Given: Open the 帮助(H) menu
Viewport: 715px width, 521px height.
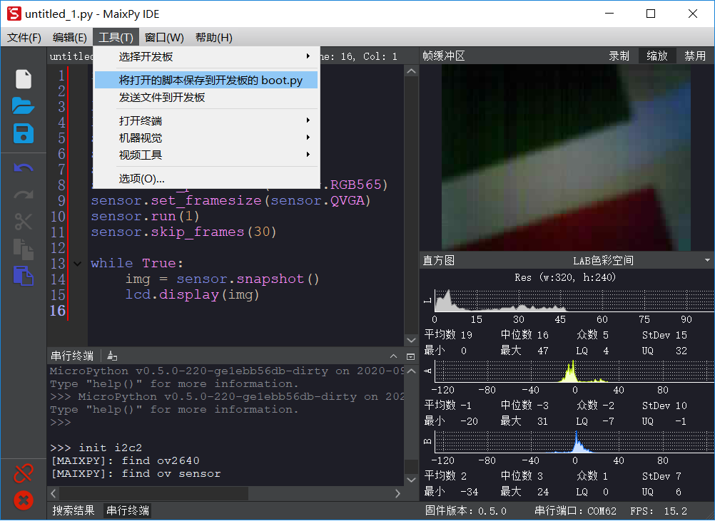Looking at the screenshot, I should click(214, 37).
